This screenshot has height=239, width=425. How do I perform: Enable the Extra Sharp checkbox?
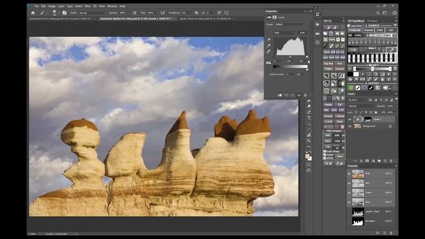coord(325,151)
